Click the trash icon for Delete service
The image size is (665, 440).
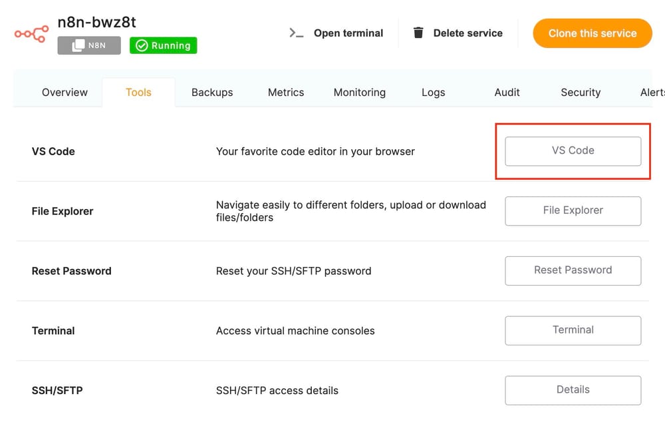(x=418, y=32)
